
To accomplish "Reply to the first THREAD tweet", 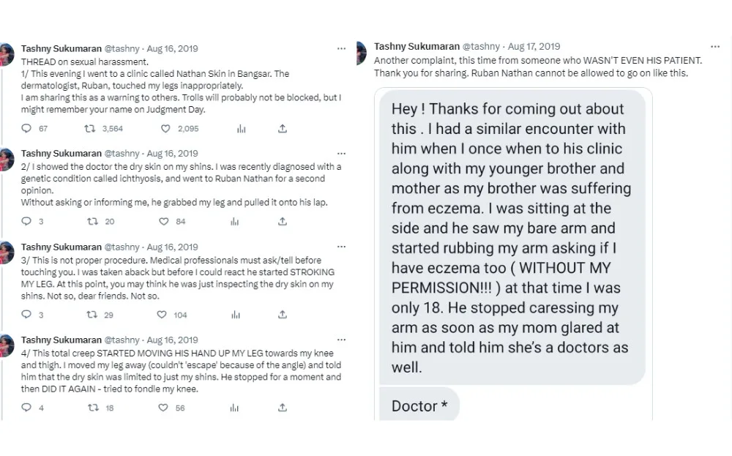I will pos(26,129).
